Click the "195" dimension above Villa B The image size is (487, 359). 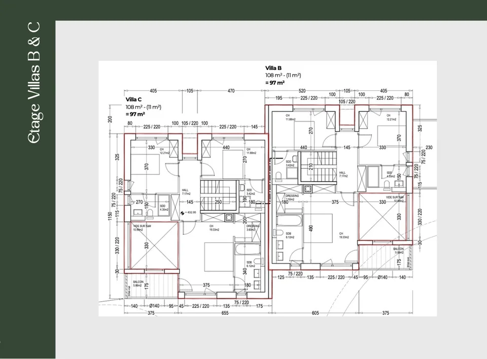[279, 98]
